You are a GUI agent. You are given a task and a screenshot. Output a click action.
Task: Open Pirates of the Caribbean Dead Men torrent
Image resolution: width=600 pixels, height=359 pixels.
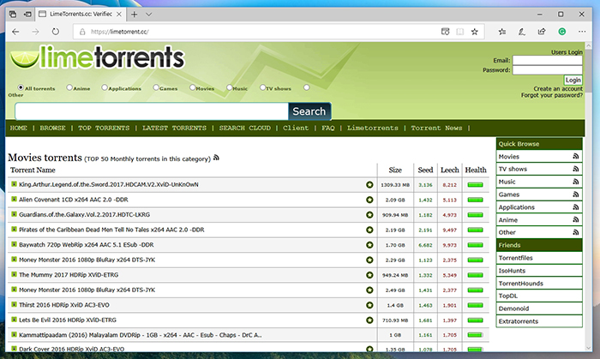[x=111, y=230]
